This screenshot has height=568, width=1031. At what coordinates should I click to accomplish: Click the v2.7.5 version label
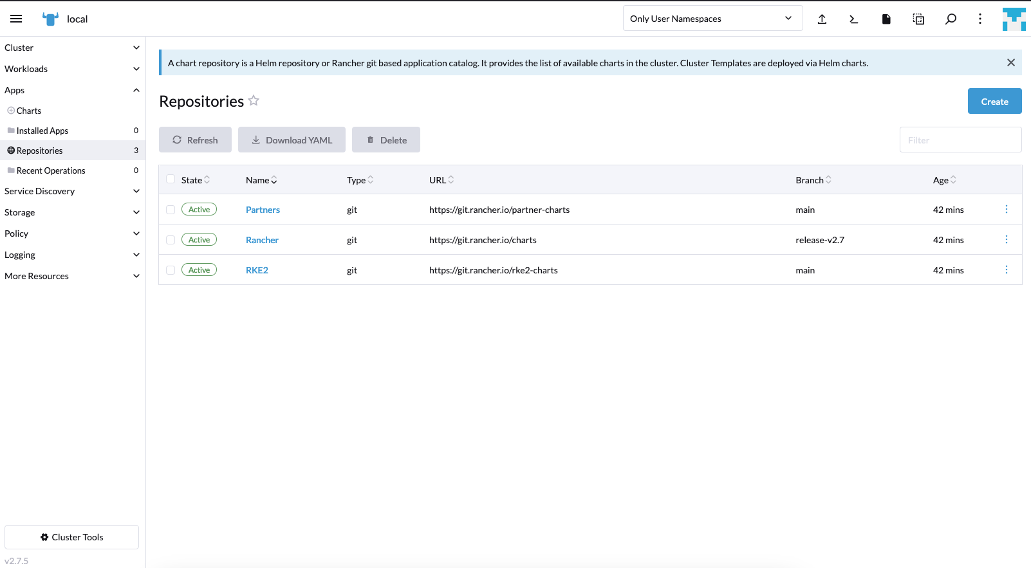point(16,561)
